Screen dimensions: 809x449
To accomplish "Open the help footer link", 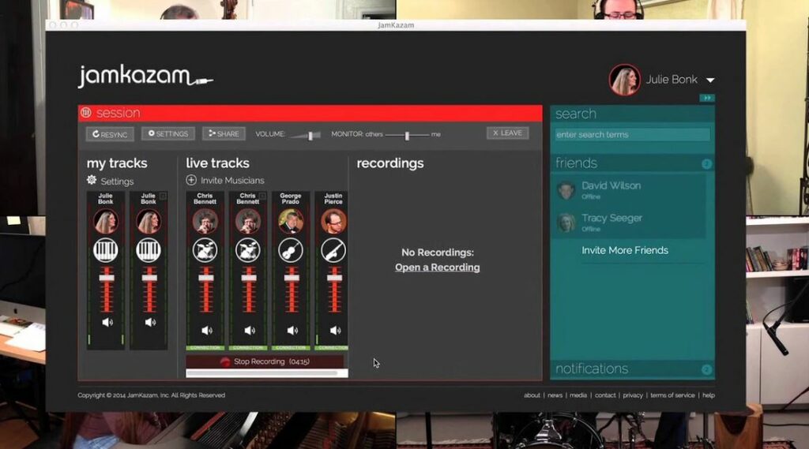I will tap(709, 395).
